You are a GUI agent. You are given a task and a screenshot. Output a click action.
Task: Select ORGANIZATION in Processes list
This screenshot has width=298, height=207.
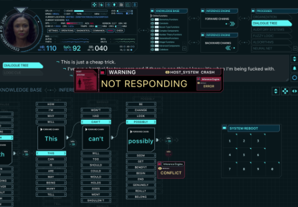[272, 17]
